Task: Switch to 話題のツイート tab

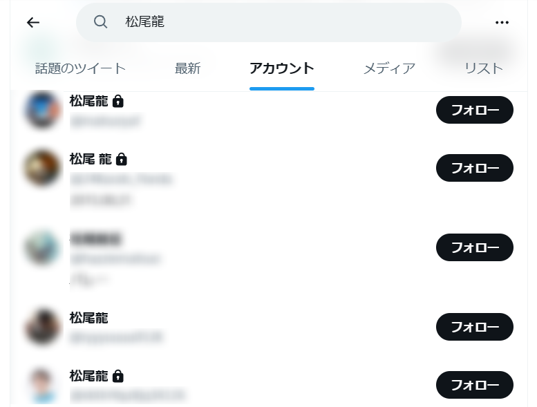Action: [80, 68]
